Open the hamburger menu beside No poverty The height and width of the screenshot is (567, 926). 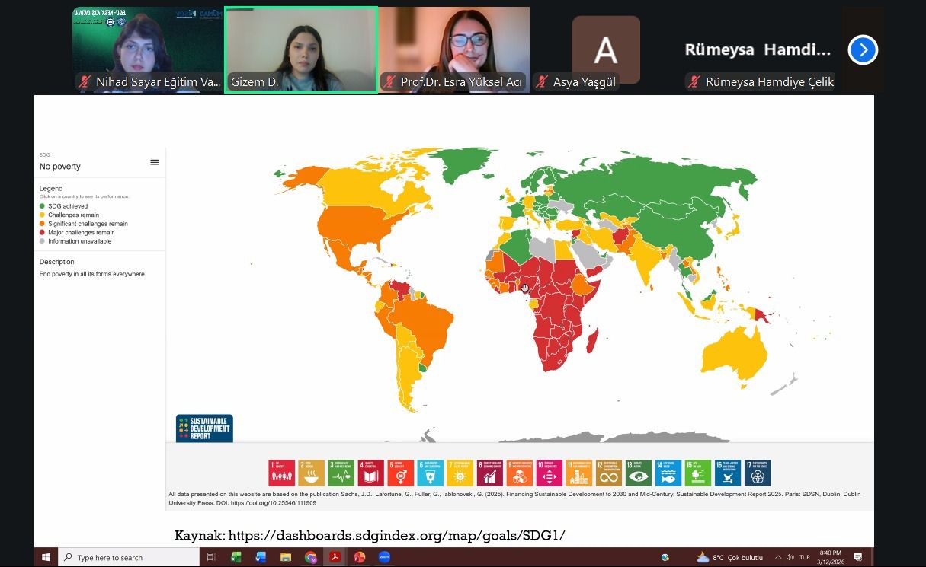click(155, 162)
